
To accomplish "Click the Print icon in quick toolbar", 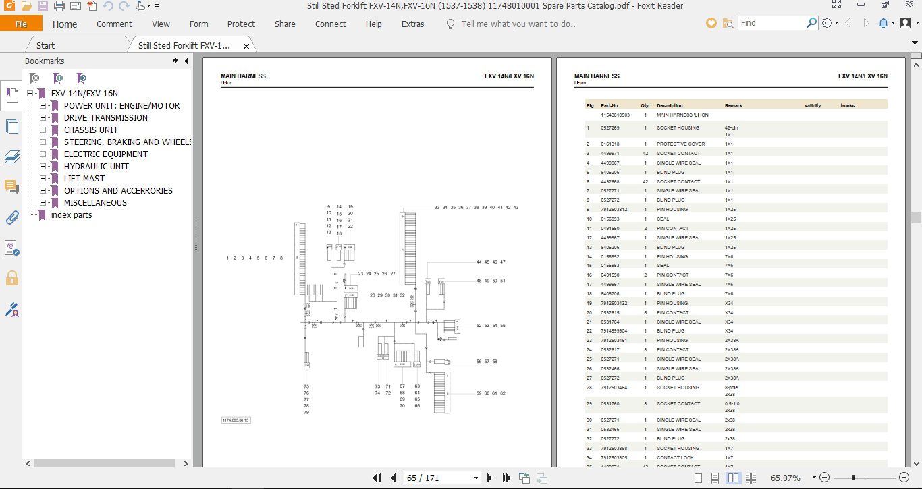I will tap(59, 6).
